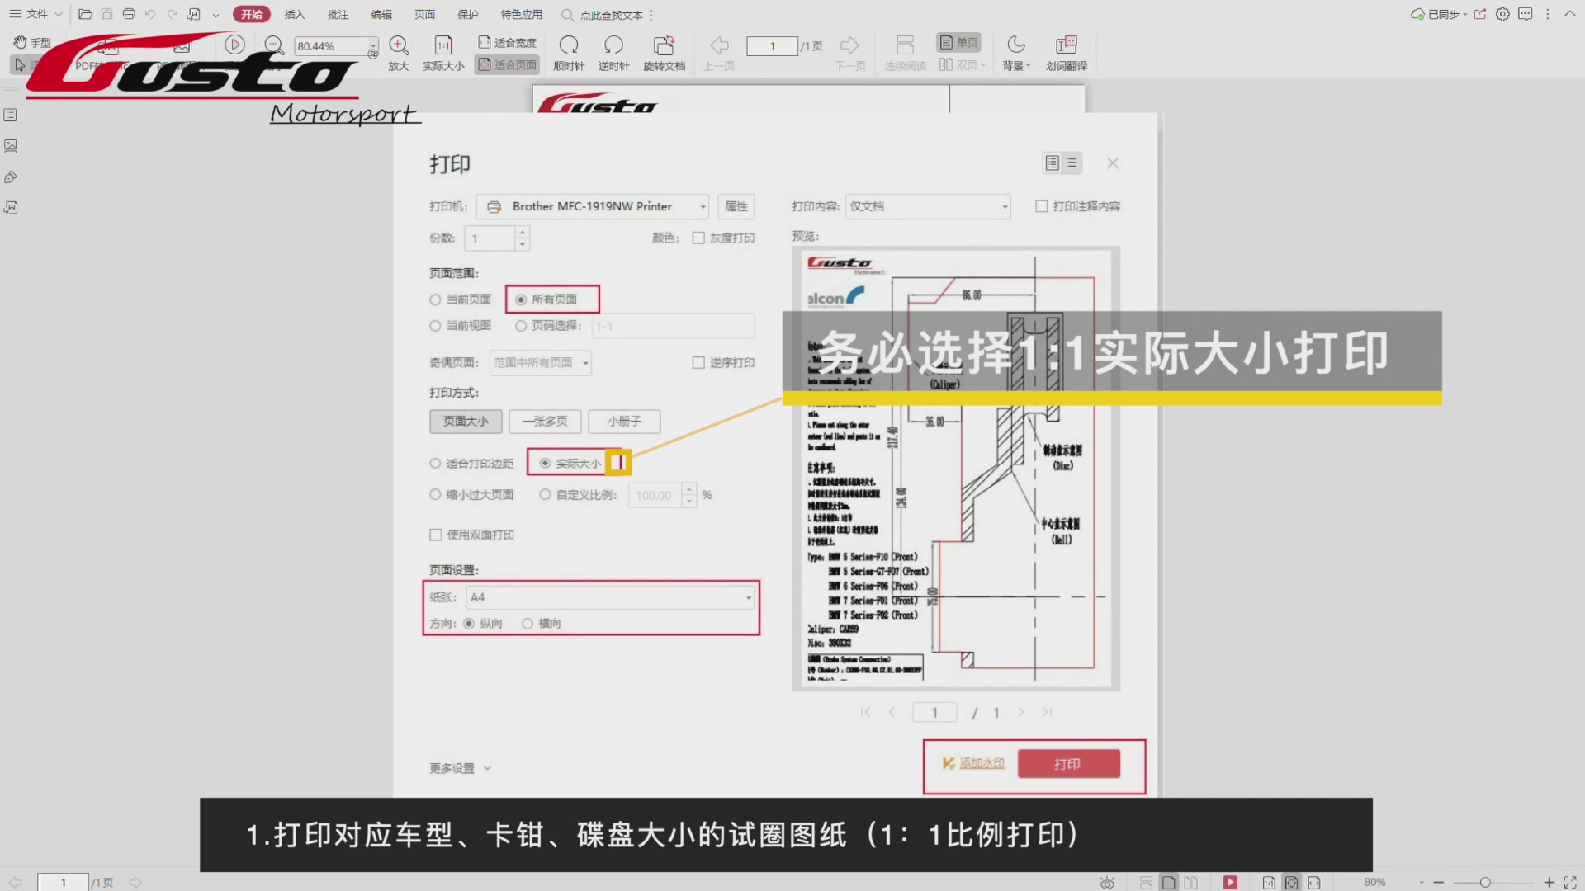Click the 添加水印 link
This screenshot has height=891, width=1585.
pyautogui.click(x=982, y=763)
